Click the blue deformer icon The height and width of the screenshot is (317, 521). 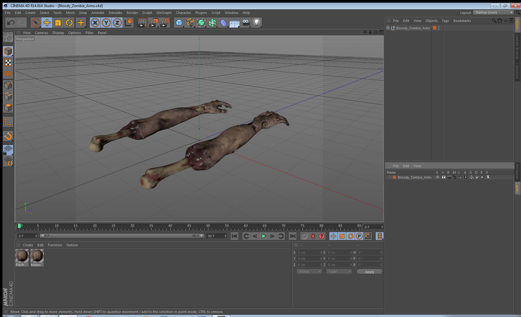click(223, 23)
